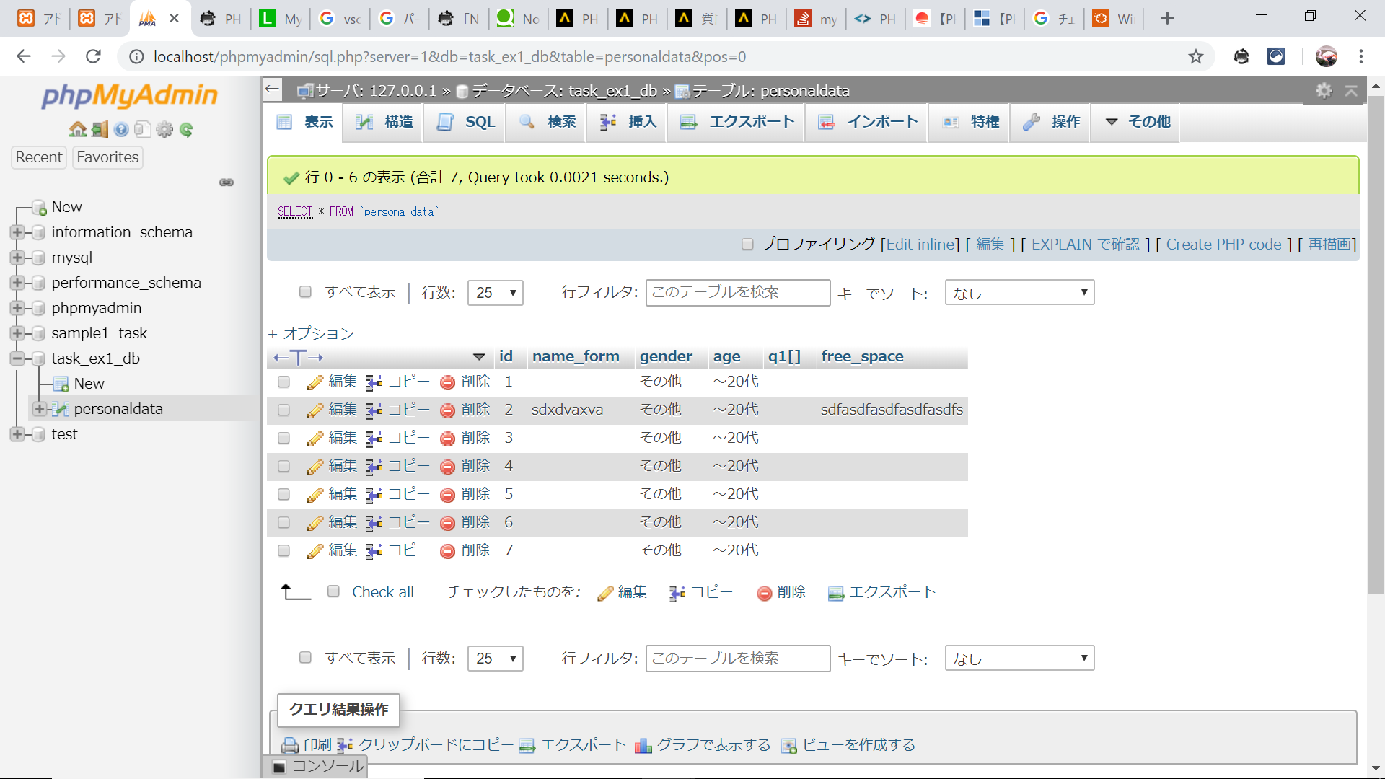The height and width of the screenshot is (779, 1385).
Task: Select checkbox for row id 2
Action: coord(283,410)
